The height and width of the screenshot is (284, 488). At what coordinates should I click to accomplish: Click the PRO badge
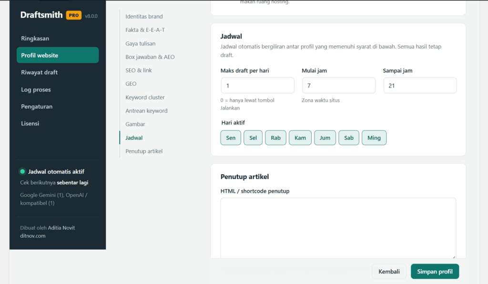(x=74, y=15)
